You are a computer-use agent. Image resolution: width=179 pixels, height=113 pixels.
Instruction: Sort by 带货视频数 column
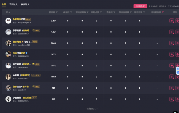82,12
